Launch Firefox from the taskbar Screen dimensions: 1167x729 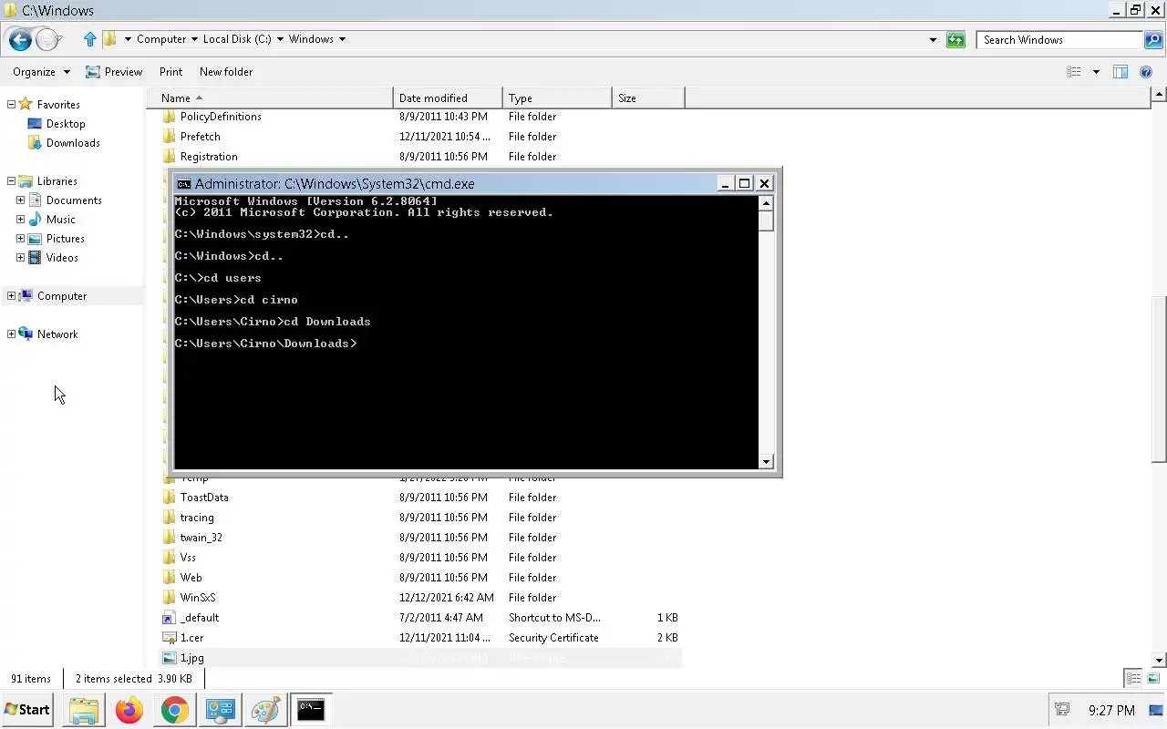129,710
